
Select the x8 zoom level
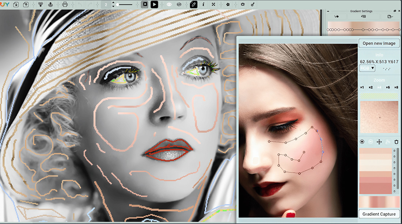397,87
